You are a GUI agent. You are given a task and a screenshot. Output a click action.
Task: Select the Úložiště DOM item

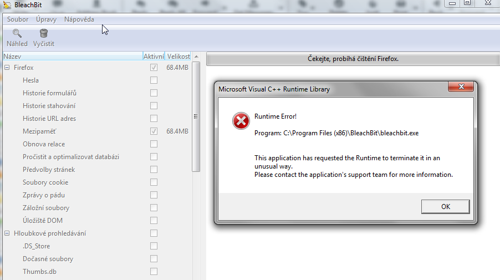pyautogui.click(x=43, y=221)
